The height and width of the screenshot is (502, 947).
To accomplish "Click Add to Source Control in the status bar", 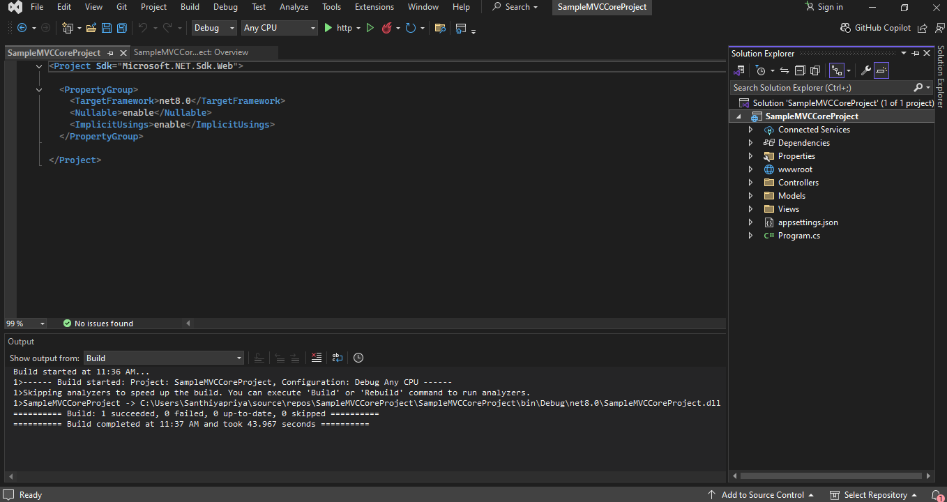I will (762, 495).
